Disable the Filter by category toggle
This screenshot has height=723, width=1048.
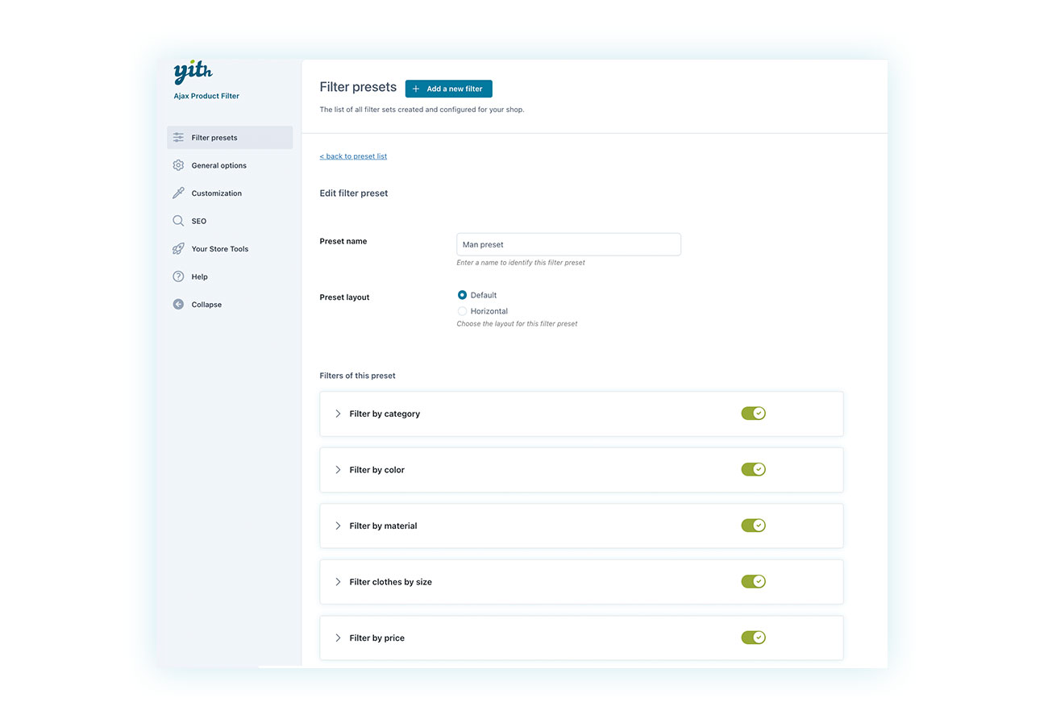pyautogui.click(x=753, y=413)
